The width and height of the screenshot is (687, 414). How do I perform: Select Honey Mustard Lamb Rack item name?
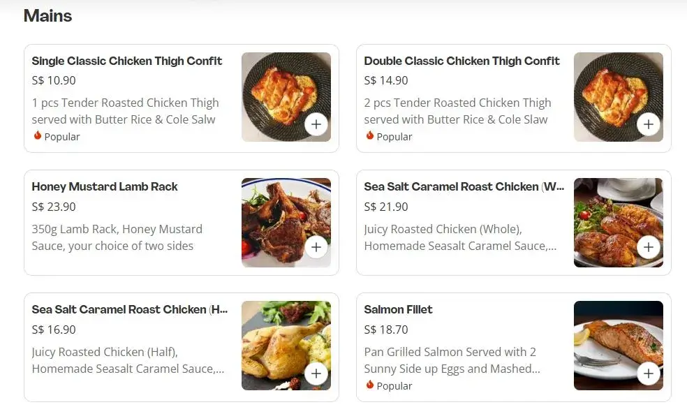(105, 186)
